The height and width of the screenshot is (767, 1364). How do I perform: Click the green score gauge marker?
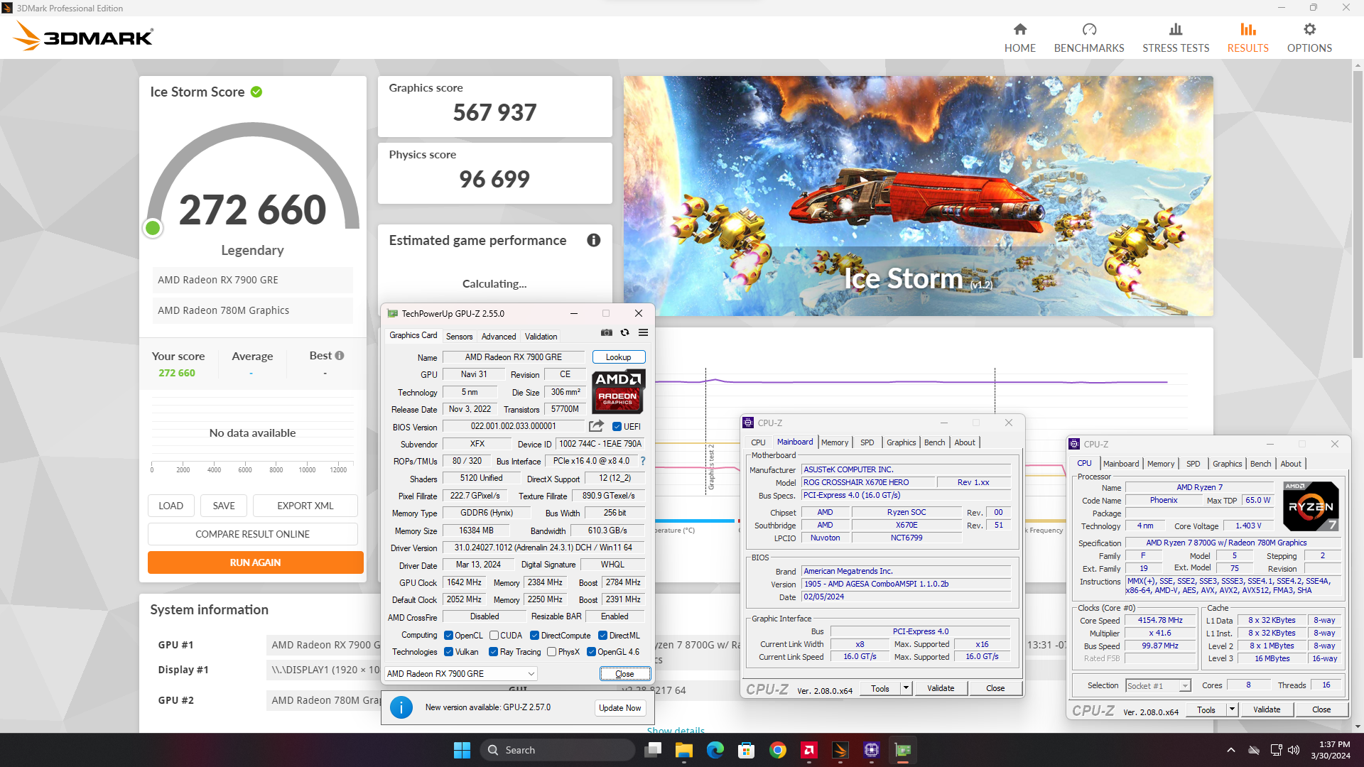tap(153, 228)
